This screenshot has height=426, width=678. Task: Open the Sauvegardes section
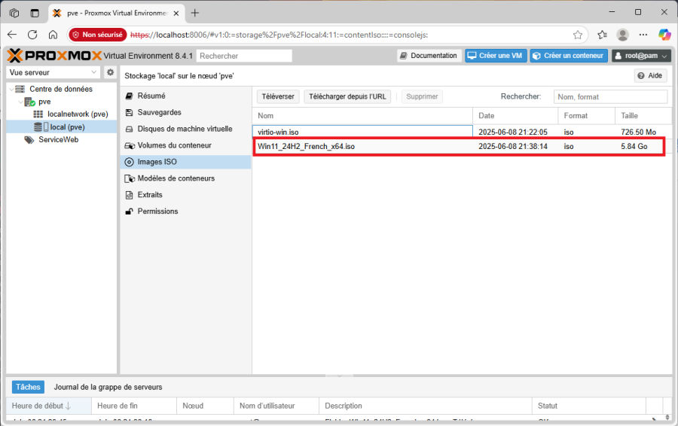click(185, 112)
